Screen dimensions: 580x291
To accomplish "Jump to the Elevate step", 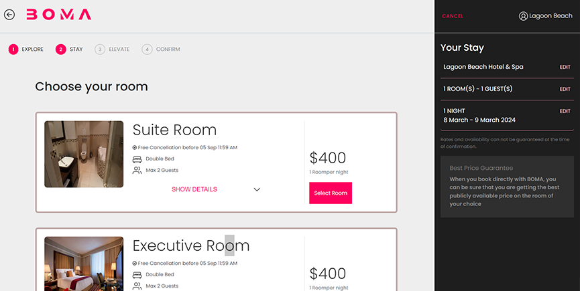I will (x=113, y=49).
